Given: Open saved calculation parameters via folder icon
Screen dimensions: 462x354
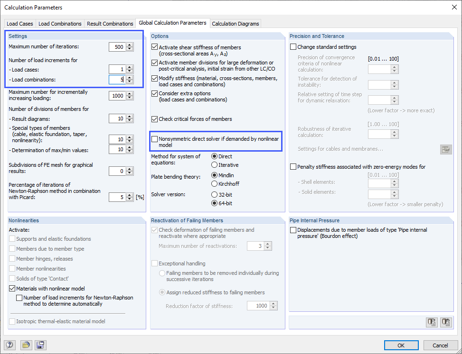Looking at the screenshot, I should point(26,345).
